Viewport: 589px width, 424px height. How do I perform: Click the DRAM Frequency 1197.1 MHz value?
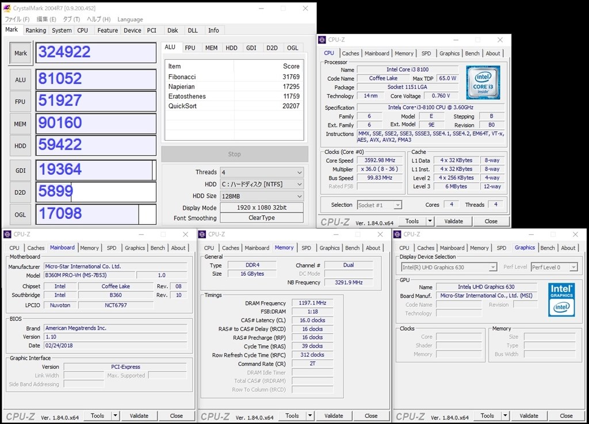[x=312, y=303]
